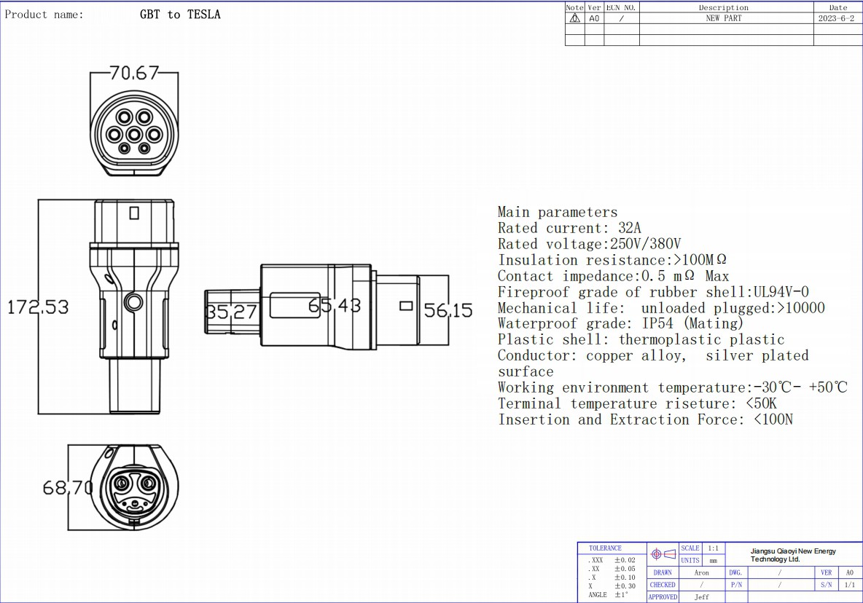This screenshot has width=863, height=603.
Task: Click the projection symbol in the title block
Action: coord(663,554)
